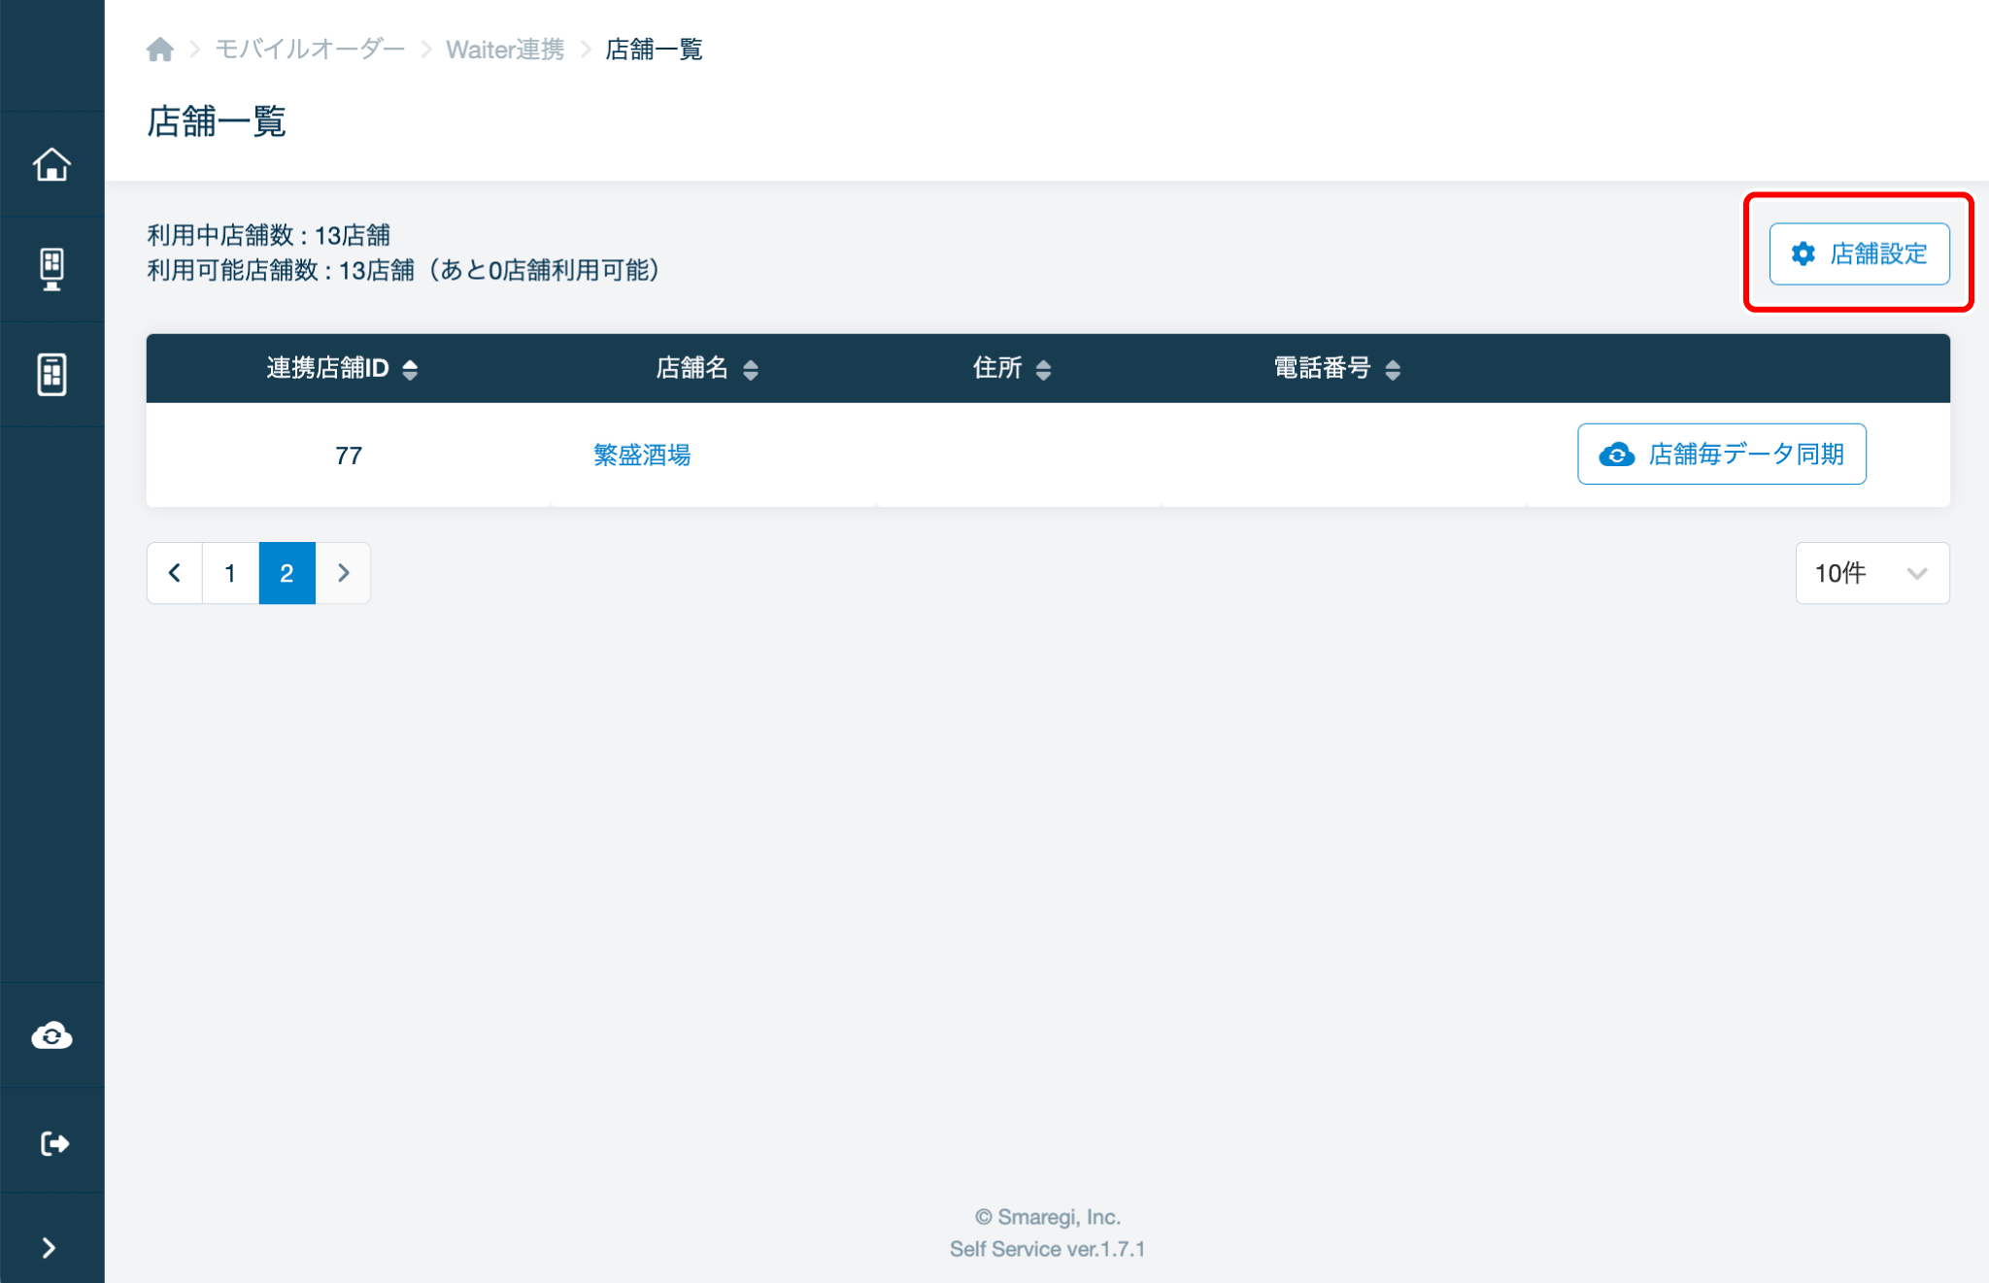This screenshot has width=1989, height=1283.
Task: Sort by 連携店舗ID column
Action: (x=342, y=368)
